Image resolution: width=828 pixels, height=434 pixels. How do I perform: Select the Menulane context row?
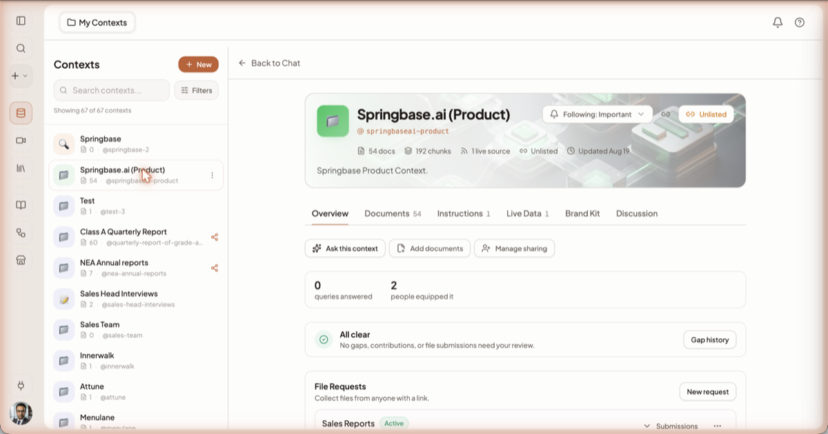click(x=136, y=421)
